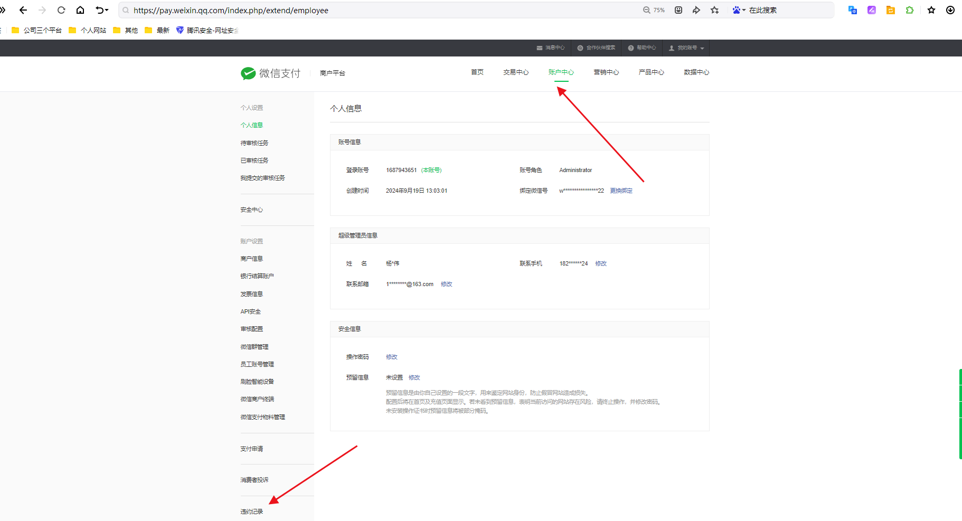The width and height of the screenshot is (962, 521).
Task: Open 刷脸智能设备 in the sidebar
Action: (257, 382)
